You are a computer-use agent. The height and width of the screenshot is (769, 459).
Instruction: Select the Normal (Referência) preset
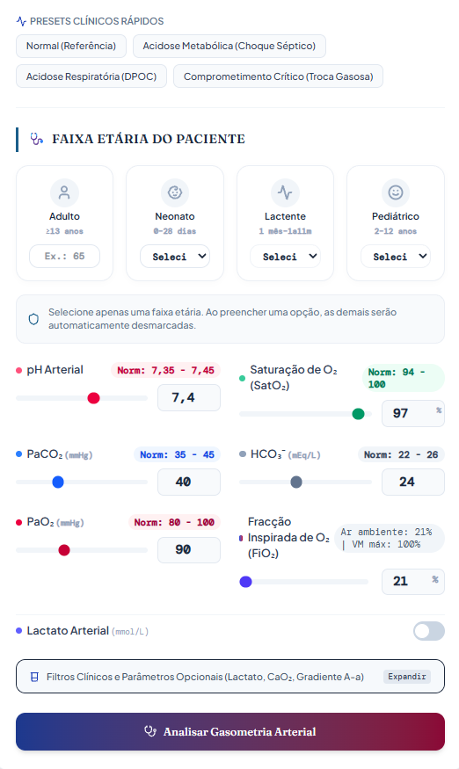71,46
